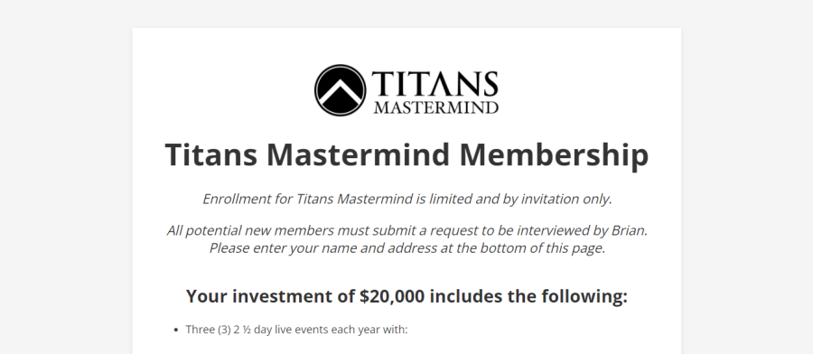Click the TITANS wordmark in the logo
Viewport: 813px width, 354px height.
coord(435,83)
